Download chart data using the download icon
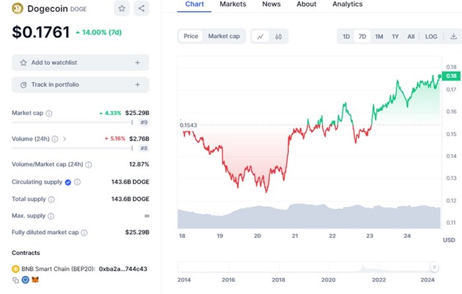This screenshot has width=462, height=294. (x=453, y=36)
